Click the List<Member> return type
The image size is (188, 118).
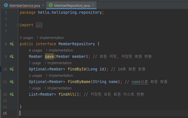click(x=42, y=94)
